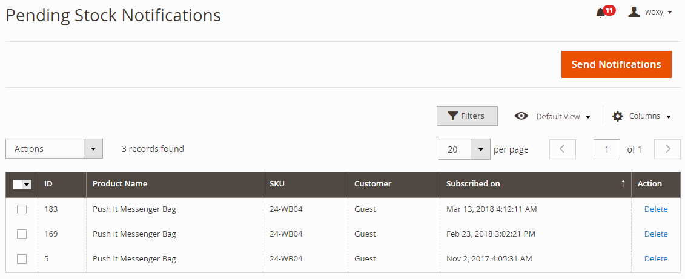The height and width of the screenshot is (279, 685).
Task: Delete the Mar 13, 2018 subscription
Action: coord(656,209)
